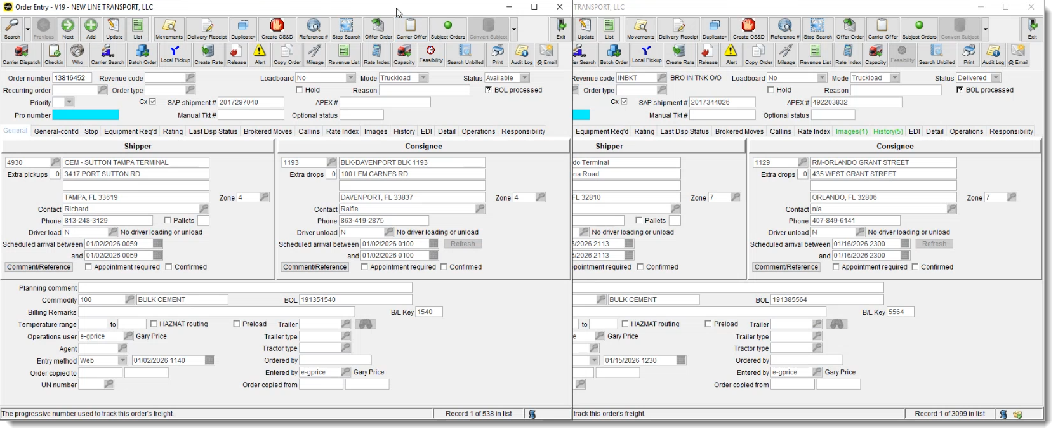Click Exit icon in right window toolbar
The width and height of the screenshot is (1058, 434).
click(1033, 29)
